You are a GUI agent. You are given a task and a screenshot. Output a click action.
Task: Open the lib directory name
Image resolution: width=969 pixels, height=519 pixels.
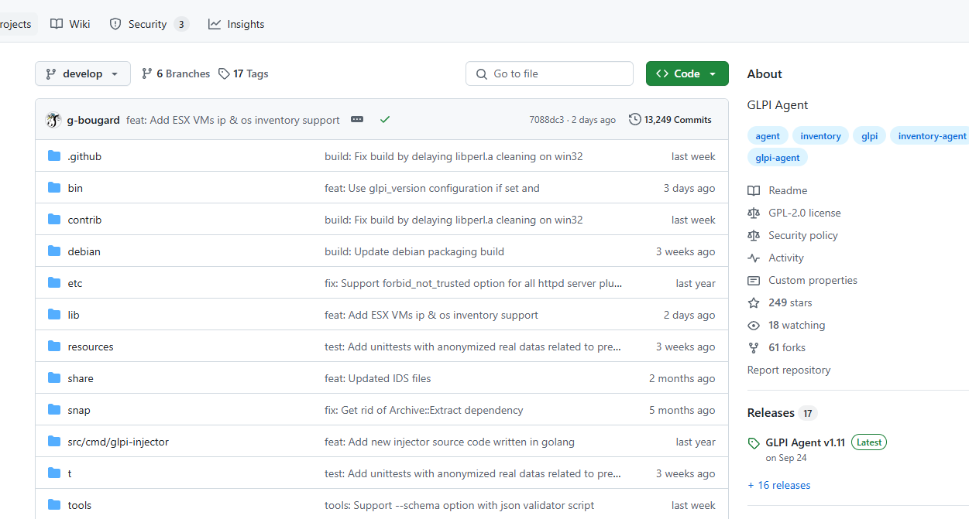74,315
